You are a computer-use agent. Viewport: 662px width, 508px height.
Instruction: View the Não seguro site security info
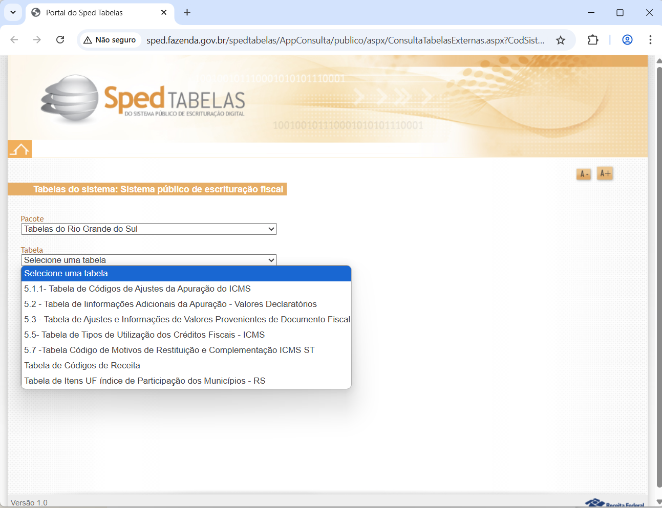click(110, 40)
